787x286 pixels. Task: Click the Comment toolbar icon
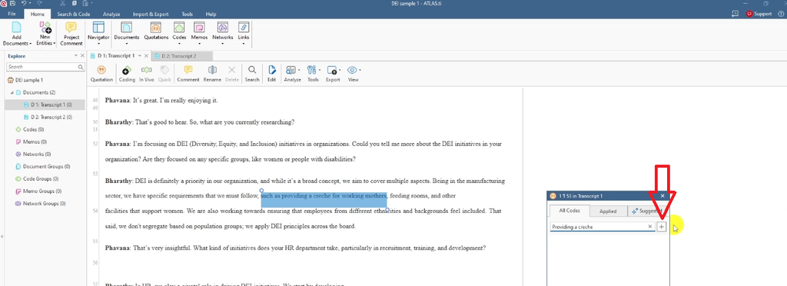[188, 70]
